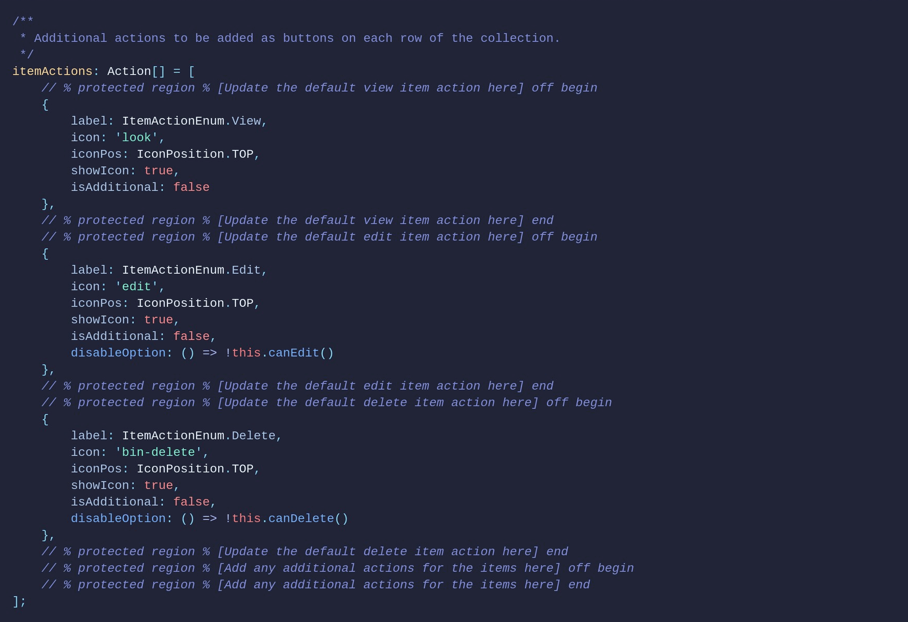Click 'Add any additional actions' off begin comment
Viewport: 908px width, 622px height.
pos(337,569)
